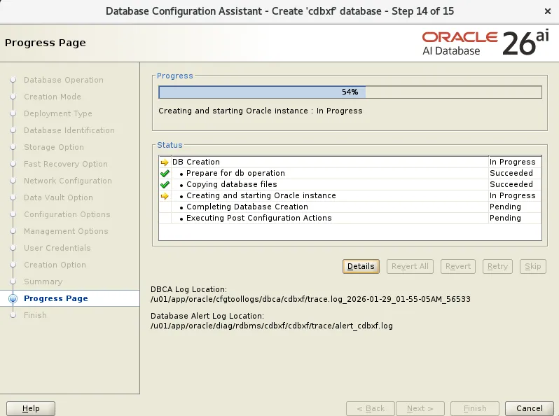559x416 pixels.
Task: Select the Deployment Type step
Action: (57, 113)
